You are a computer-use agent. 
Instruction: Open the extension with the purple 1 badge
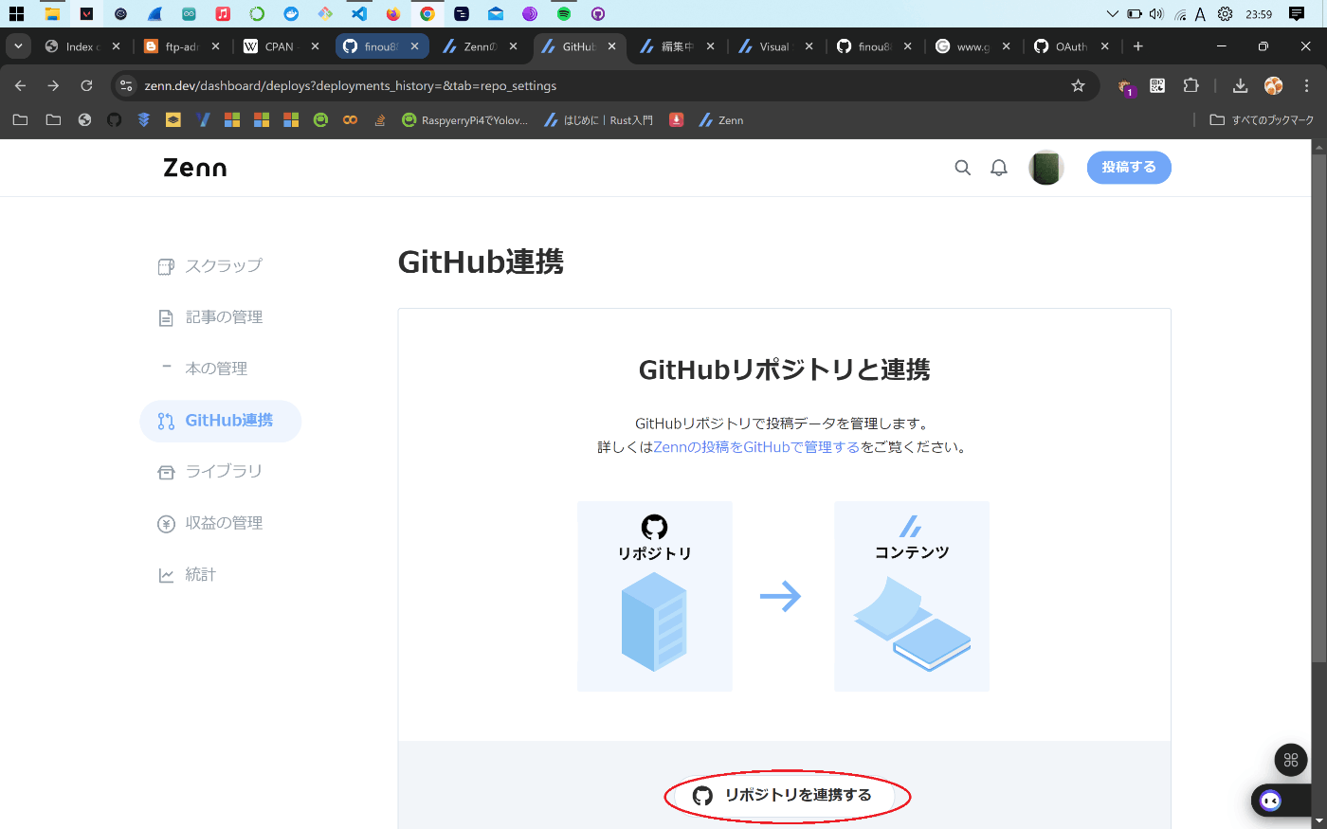[x=1125, y=86]
